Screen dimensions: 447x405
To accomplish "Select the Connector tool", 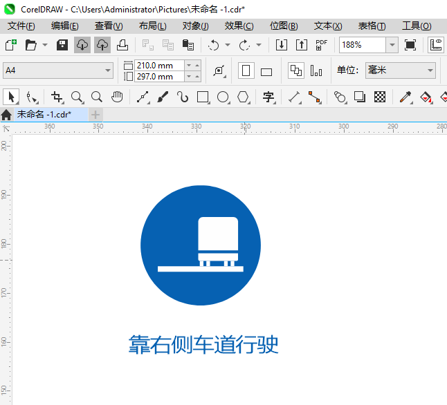I will 315,97.
